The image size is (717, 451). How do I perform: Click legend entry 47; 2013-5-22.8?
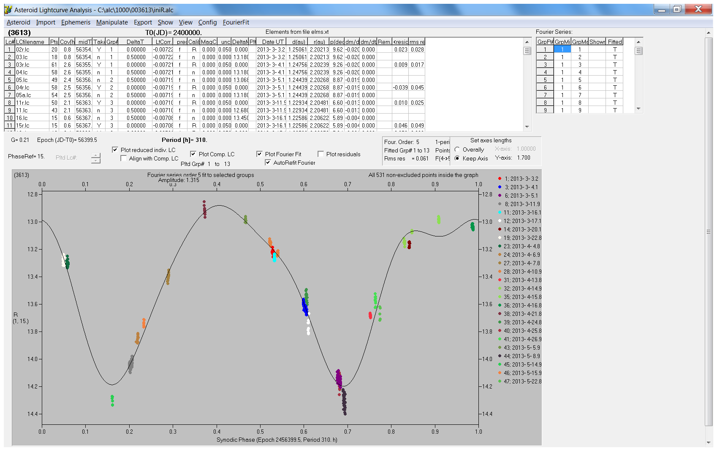(x=519, y=381)
